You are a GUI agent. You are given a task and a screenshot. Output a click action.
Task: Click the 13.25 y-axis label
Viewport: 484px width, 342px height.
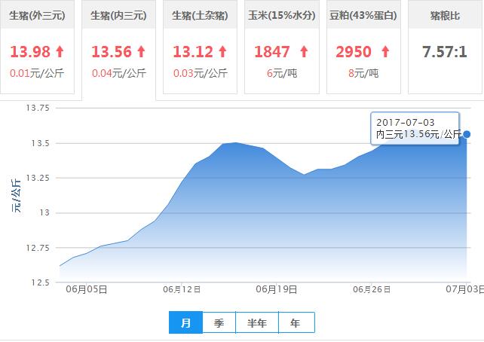pos(38,178)
